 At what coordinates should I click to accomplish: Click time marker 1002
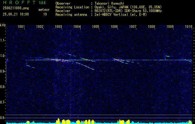[x=40, y=26]
